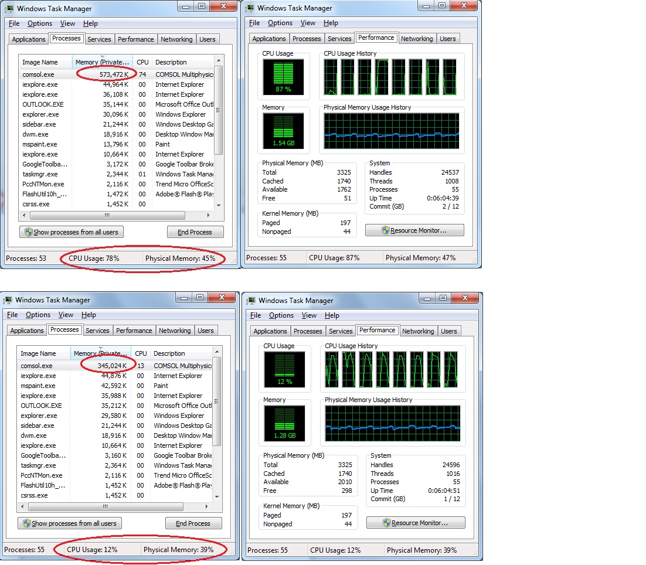Switch to Performance tab in top-left window
The width and height of the screenshot is (646, 565).
[x=135, y=39]
